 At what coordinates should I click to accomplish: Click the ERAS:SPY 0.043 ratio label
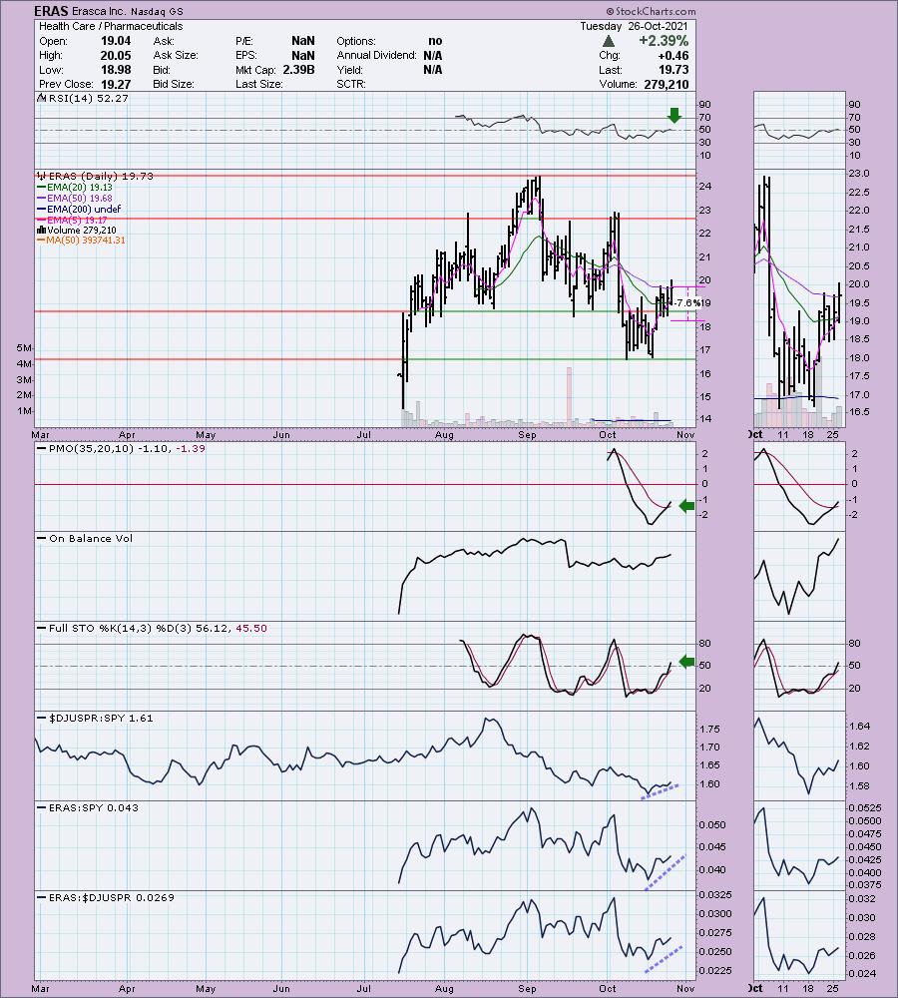pyautogui.click(x=88, y=807)
